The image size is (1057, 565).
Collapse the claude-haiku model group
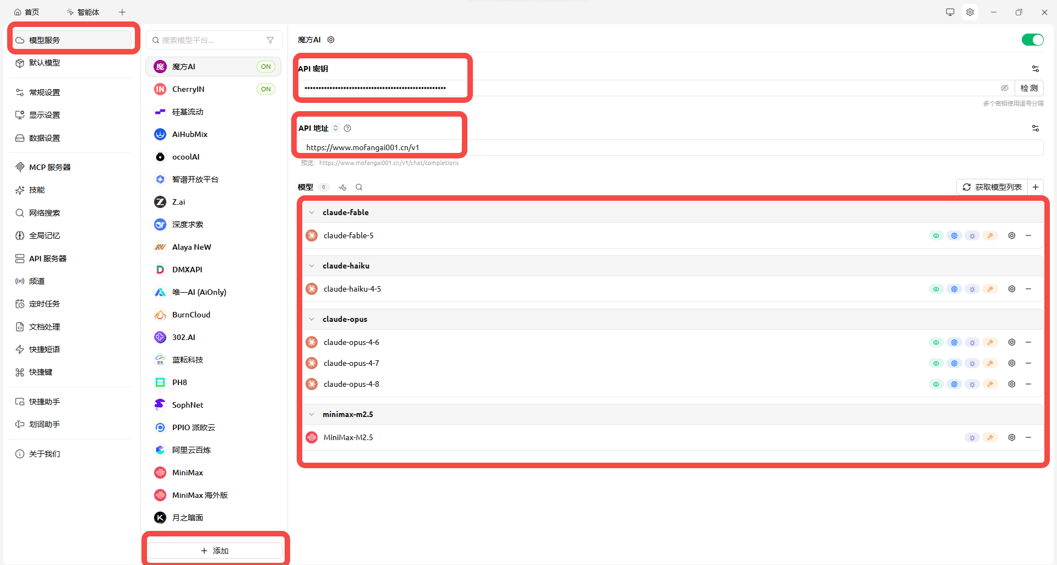(x=312, y=266)
